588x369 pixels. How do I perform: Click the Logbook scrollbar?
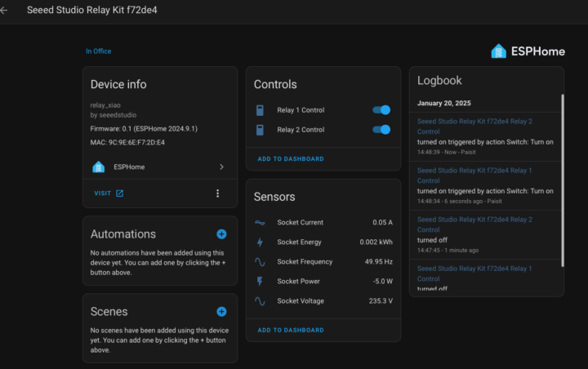pos(563,180)
